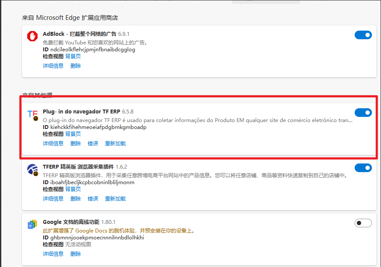Click the Google 文档的离线功能 title
Image resolution: width=381 pixels, height=267 pixels.
click(71, 222)
